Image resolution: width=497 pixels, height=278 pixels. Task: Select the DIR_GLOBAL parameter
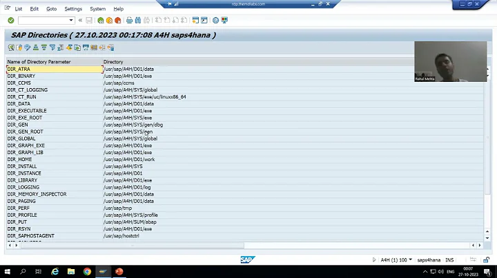(21, 138)
